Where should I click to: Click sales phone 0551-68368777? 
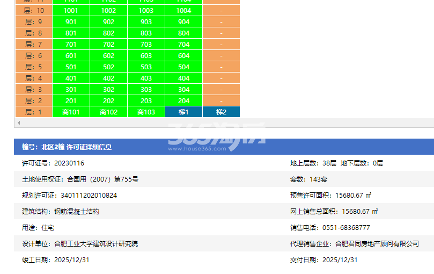pyautogui.click(x=346, y=228)
